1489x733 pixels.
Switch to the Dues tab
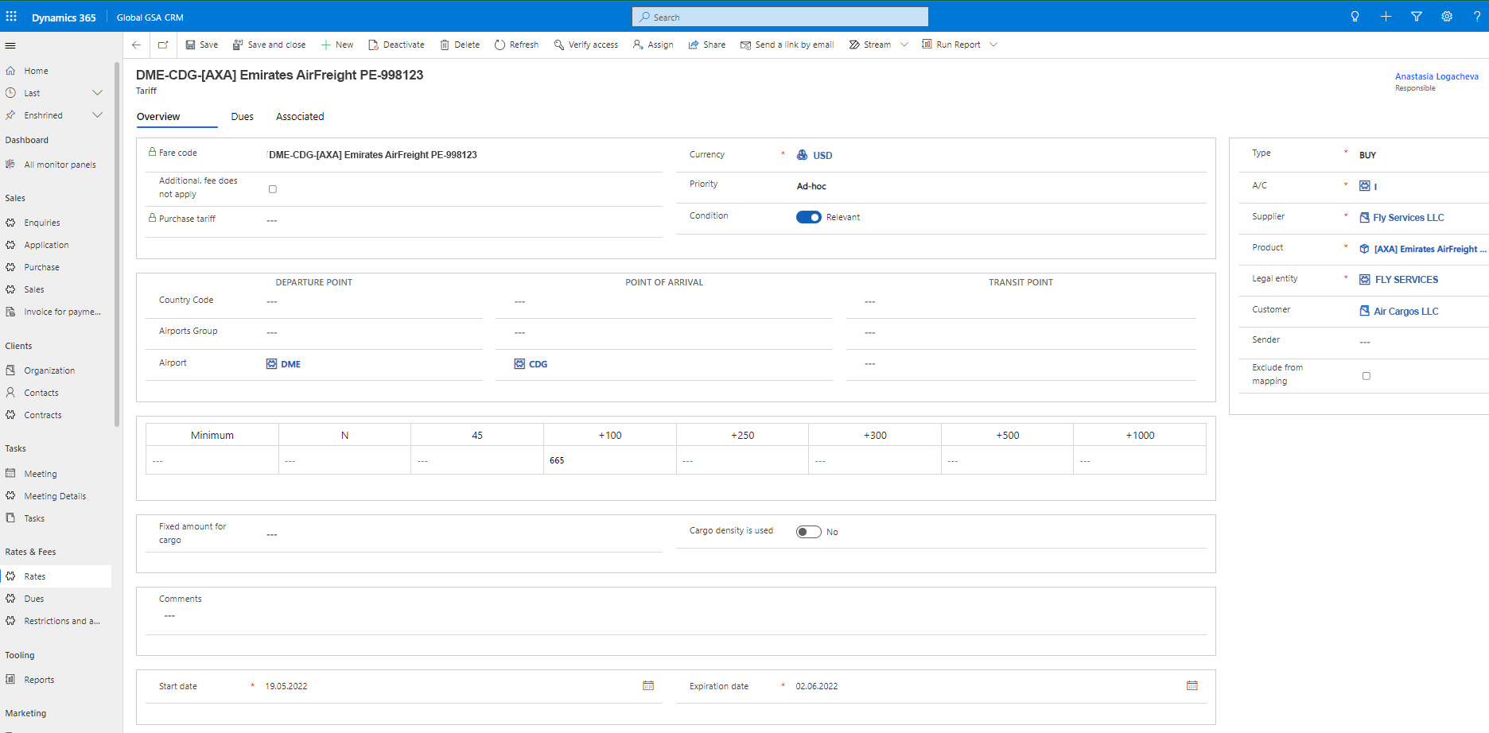click(x=242, y=117)
